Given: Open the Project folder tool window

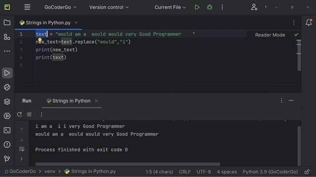Looking at the screenshot, I should pos(7,23).
